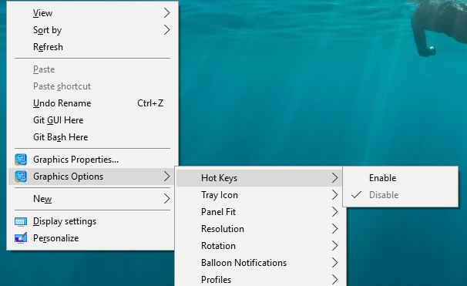This screenshot has height=286, width=467.
Task: Open the View submenu
Action: [92, 13]
